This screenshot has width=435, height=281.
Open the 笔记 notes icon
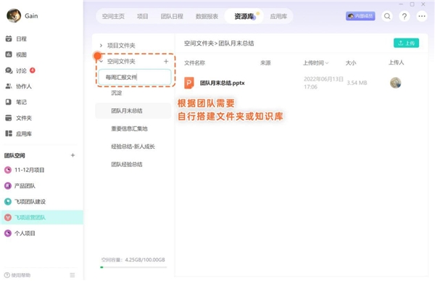pos(9,102)
